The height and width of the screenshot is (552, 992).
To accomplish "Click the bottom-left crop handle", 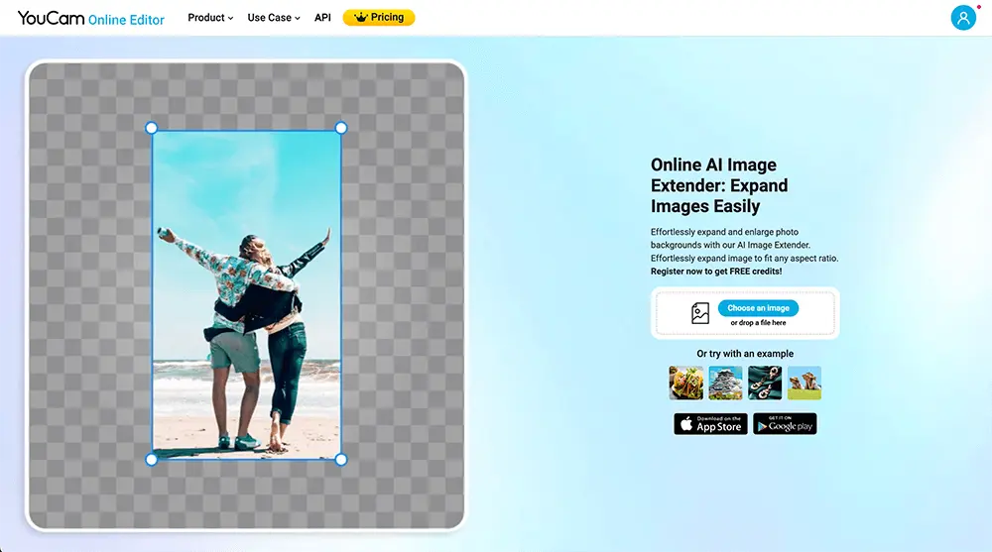I will pos(151,460).
